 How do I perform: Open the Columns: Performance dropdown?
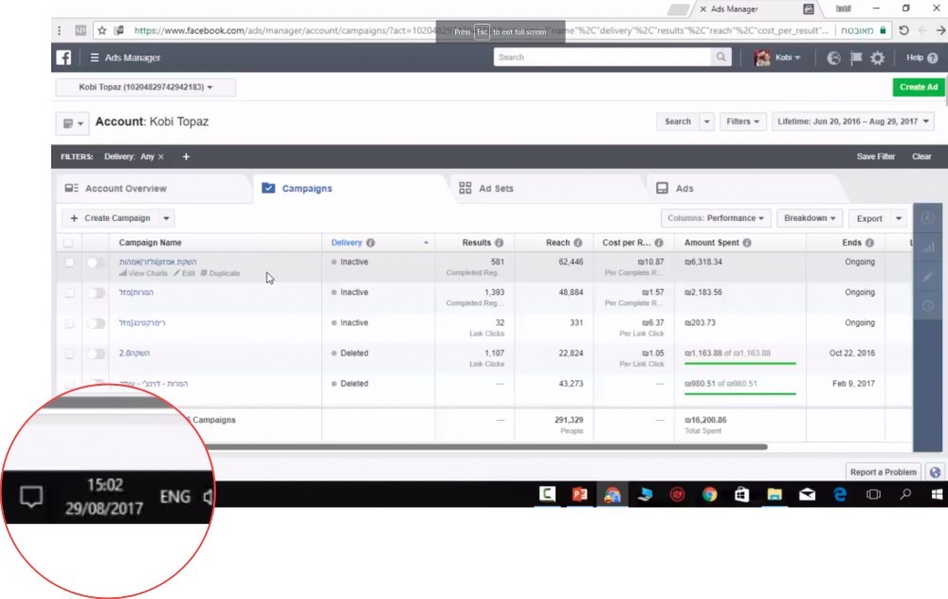pyautogui.click(x=716, y=218)
